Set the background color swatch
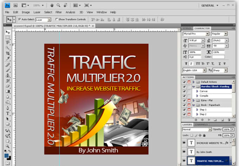 (9, 158)
